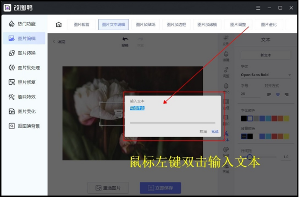Select the 叠加 overlay tool icon
Viewport: 299px width, 197px height.
(226, 118)
